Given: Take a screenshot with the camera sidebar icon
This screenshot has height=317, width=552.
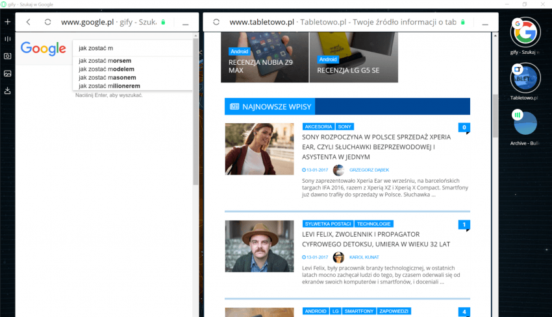Looking at the screenshot, I should 7,56.
